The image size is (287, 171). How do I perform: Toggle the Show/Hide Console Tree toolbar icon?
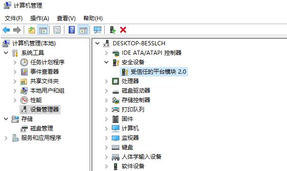43,30
